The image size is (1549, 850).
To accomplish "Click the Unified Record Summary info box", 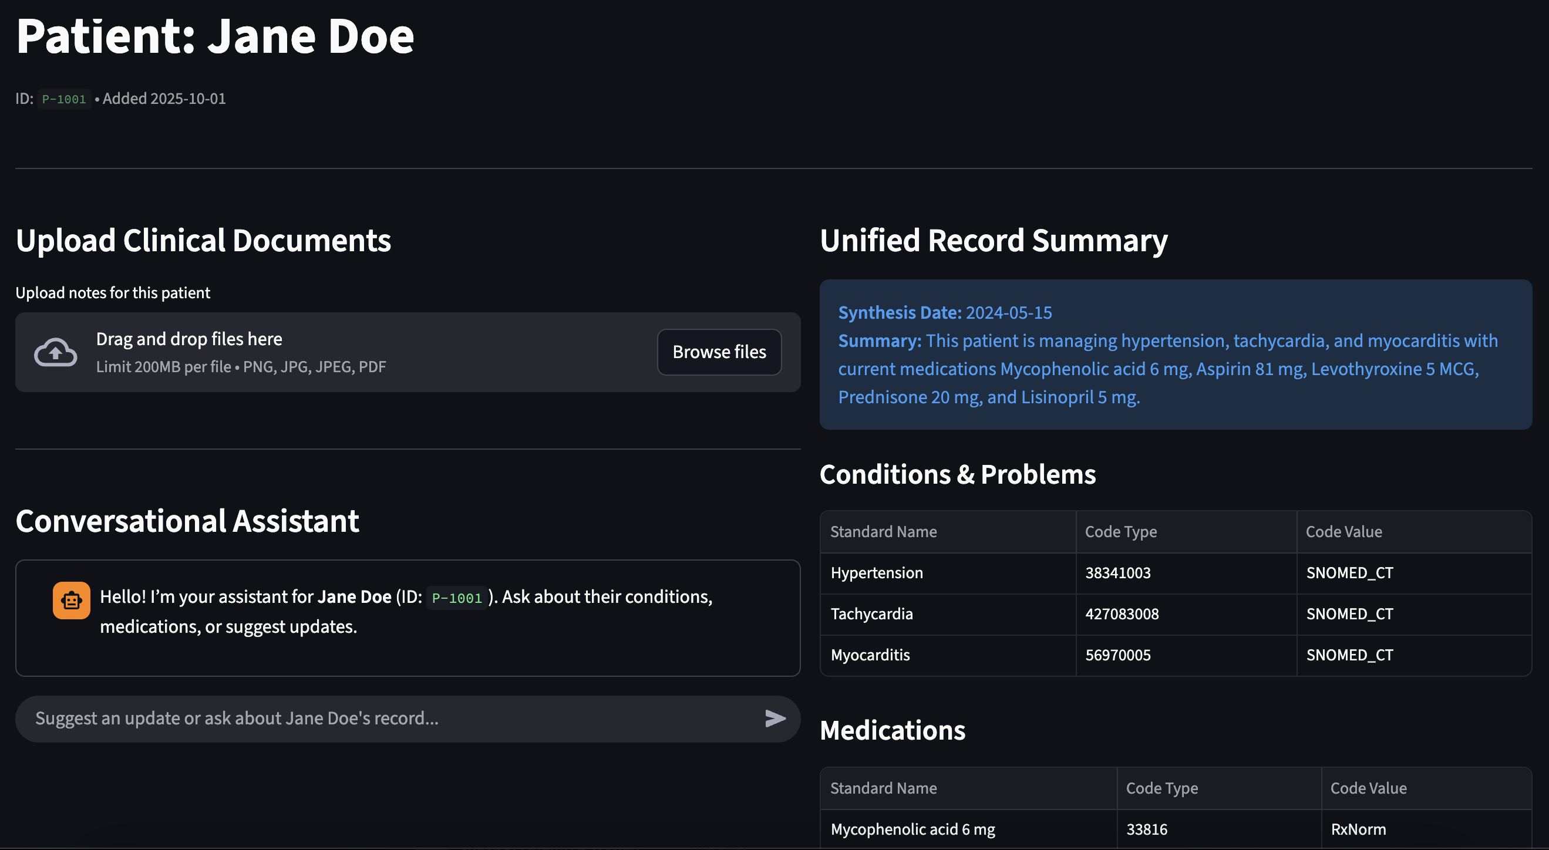I will [1175, 355].
